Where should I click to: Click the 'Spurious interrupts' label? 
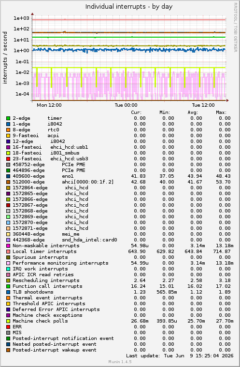pyautogui.click(x=40, y=257)
